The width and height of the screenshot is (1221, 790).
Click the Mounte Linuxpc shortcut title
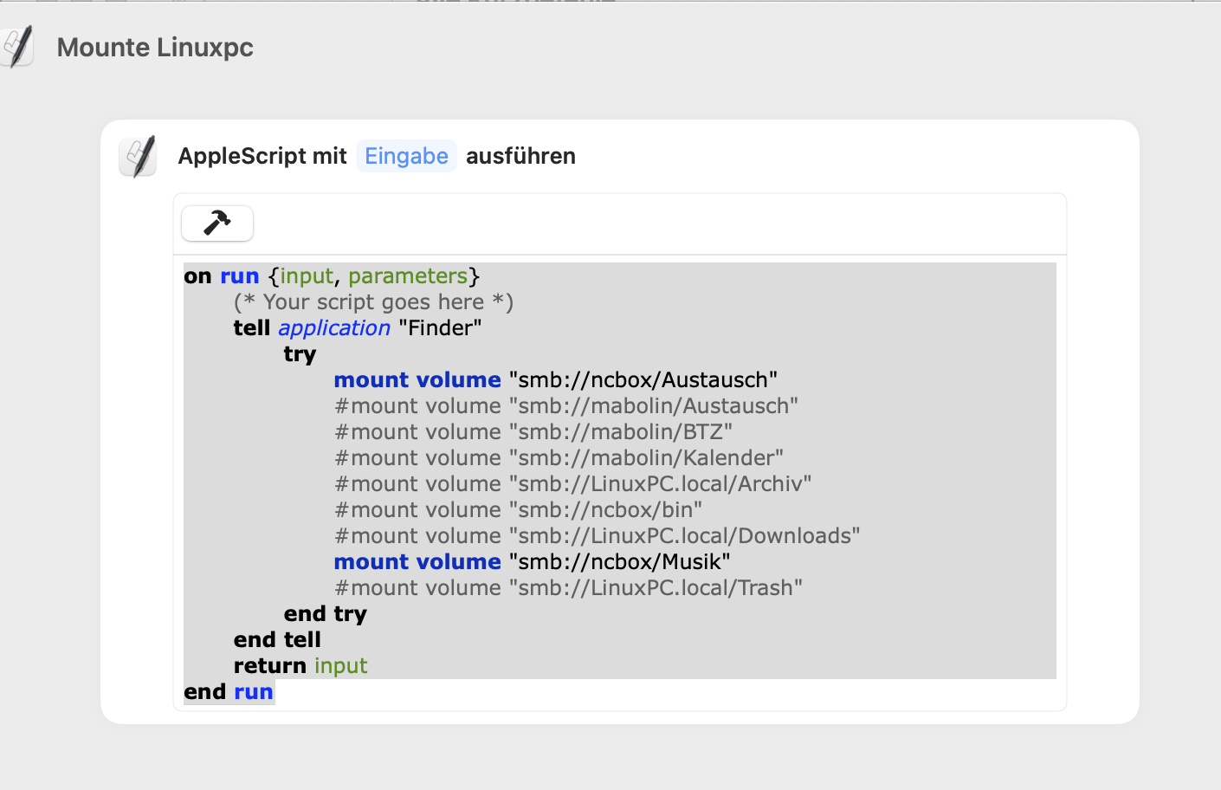(x=155, y=48)
